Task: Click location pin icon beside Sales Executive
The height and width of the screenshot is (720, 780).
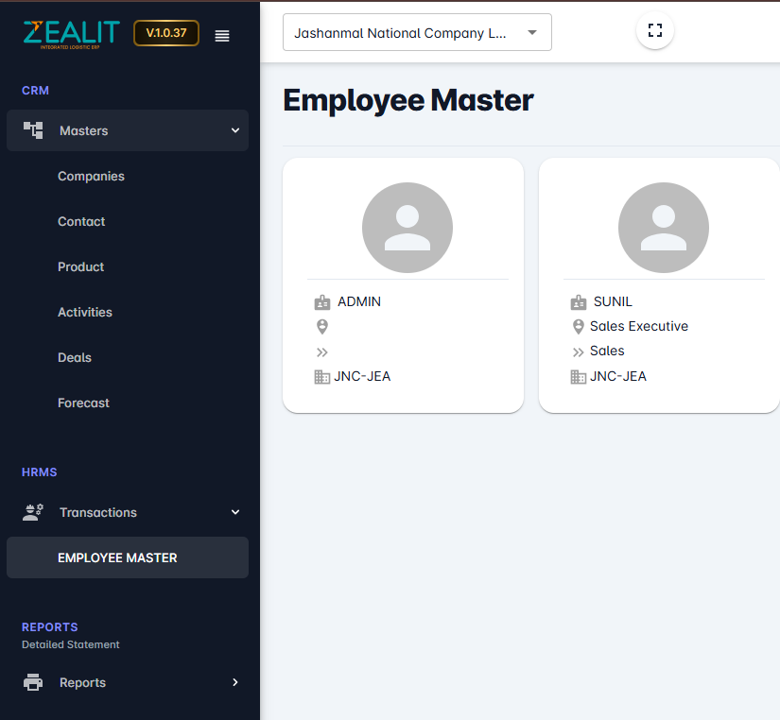Action: click(x=579, y=327)
